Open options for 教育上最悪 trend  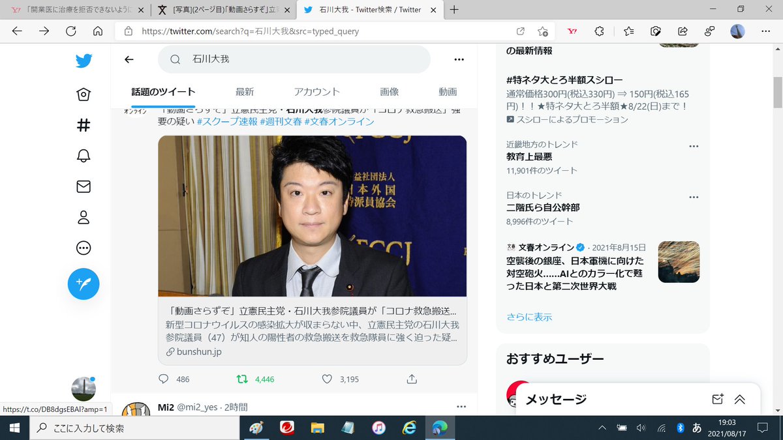point(694,145)
